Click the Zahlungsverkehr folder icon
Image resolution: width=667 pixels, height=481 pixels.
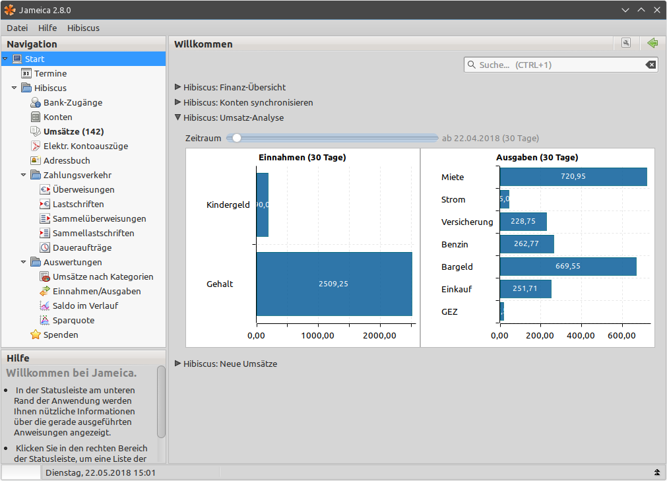coord(36,175)
